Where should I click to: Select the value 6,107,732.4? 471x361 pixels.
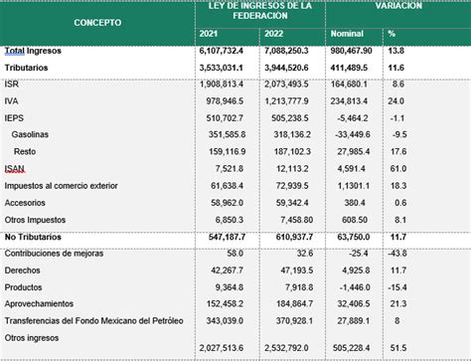(x=221, y=51)
